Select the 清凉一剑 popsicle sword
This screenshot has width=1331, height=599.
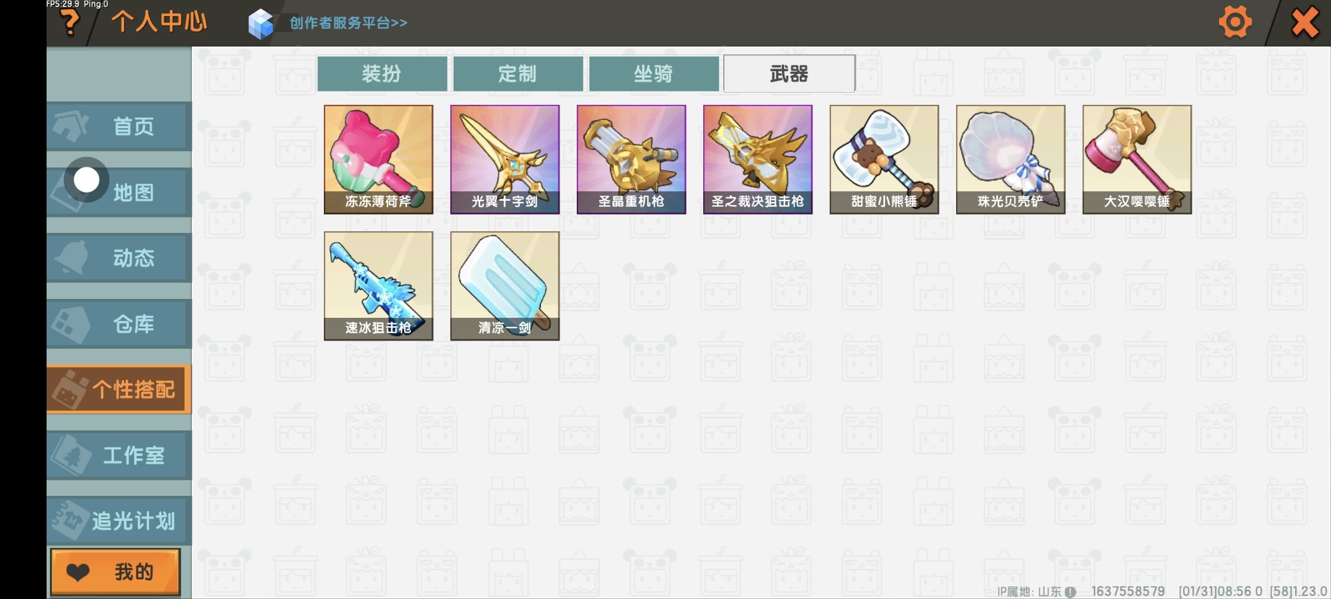tap(505, 286)
